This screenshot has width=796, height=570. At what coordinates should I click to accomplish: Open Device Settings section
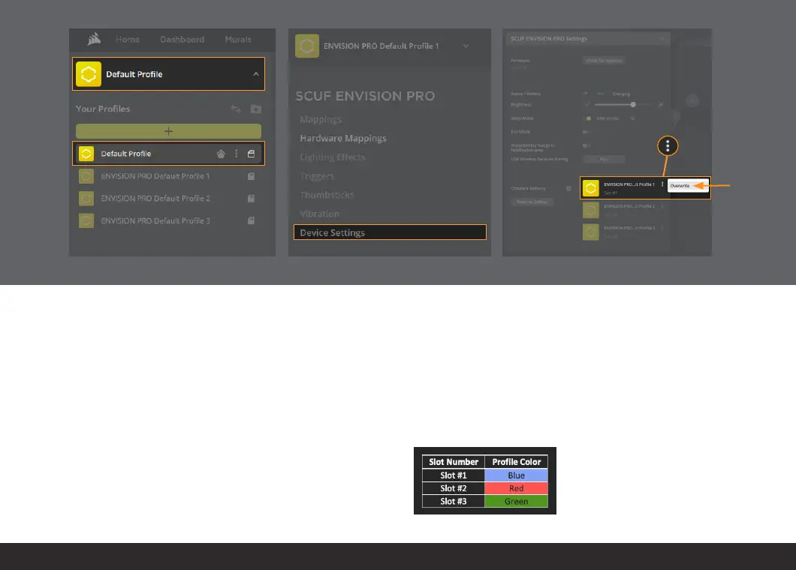tap(390, 232)
